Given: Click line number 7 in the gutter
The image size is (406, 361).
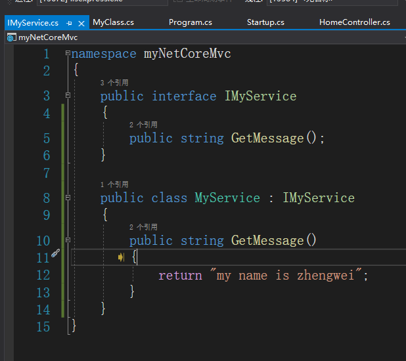Looking at the screenshot, I should coord(47,173).
